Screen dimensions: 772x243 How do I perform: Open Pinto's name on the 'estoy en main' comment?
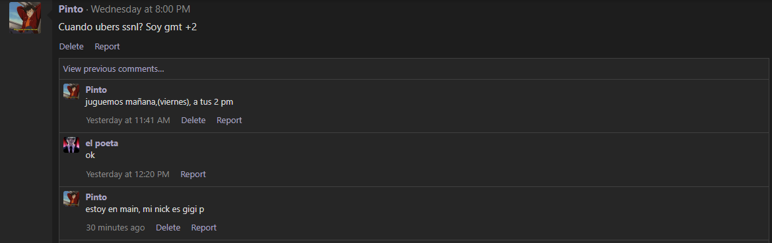96,198
